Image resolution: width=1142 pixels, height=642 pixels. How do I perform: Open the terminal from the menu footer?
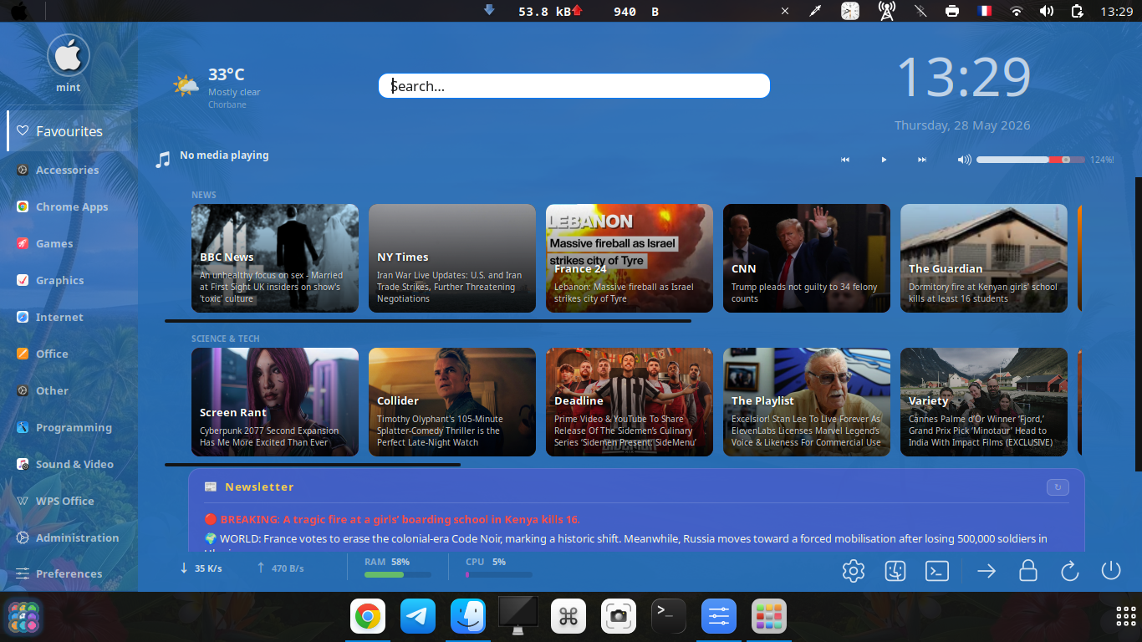pos(937,571)
